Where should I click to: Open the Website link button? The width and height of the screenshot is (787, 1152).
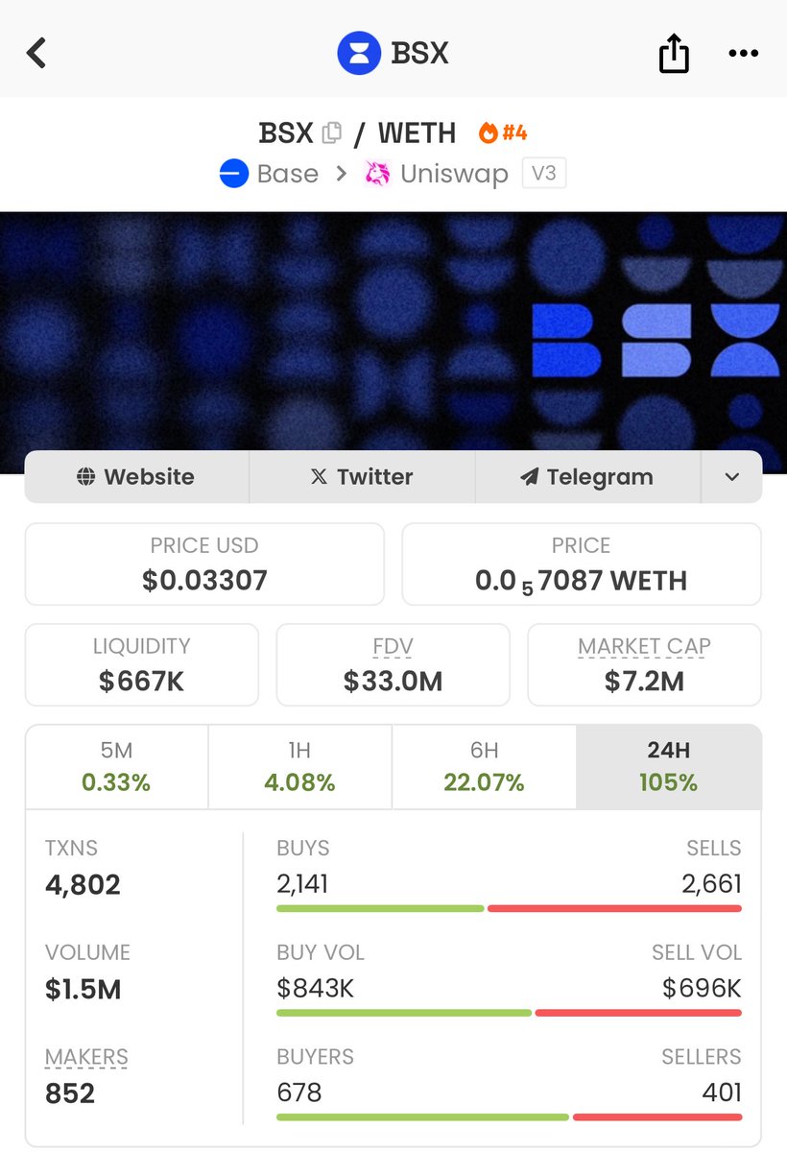tap(136, 477)
